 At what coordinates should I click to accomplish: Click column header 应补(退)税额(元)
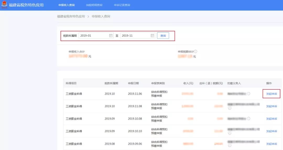211,83
